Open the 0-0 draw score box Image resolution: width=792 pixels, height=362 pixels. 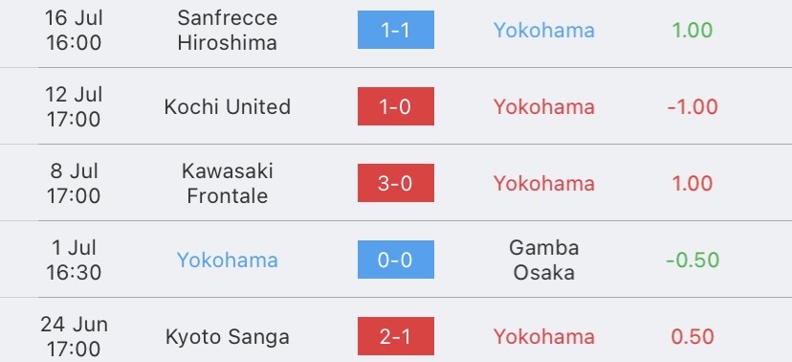(x=395, y=260)
